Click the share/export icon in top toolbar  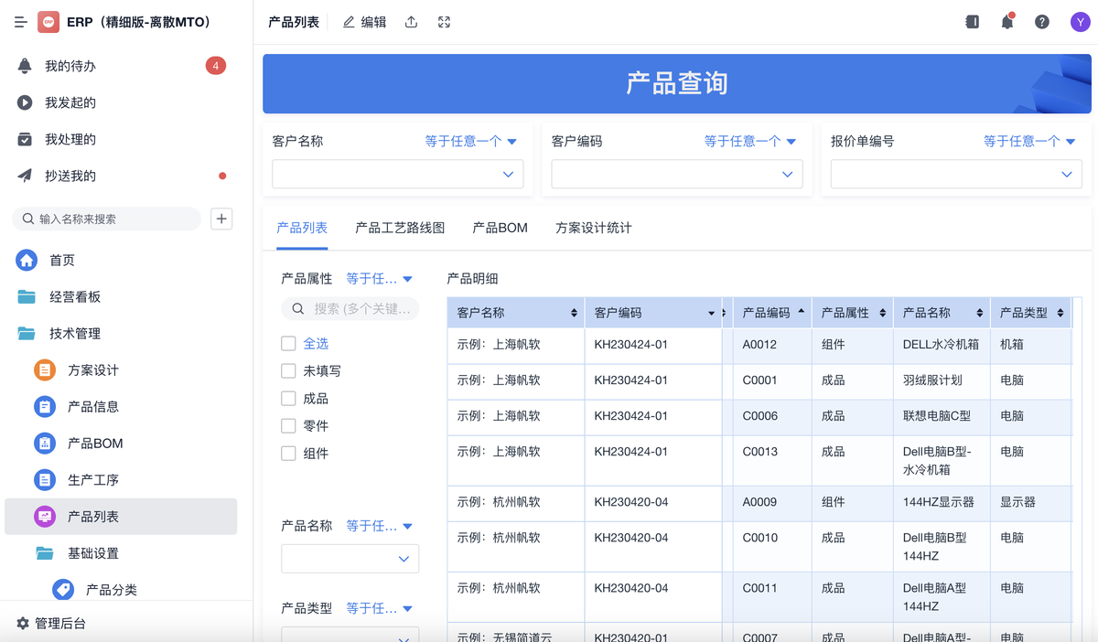tap(412, 22)
